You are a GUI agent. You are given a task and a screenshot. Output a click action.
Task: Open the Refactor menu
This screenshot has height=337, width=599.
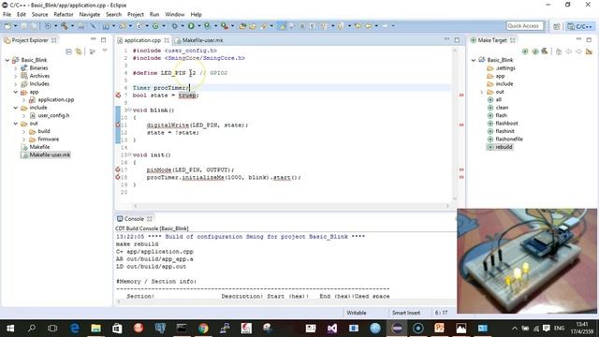point(64,15)
